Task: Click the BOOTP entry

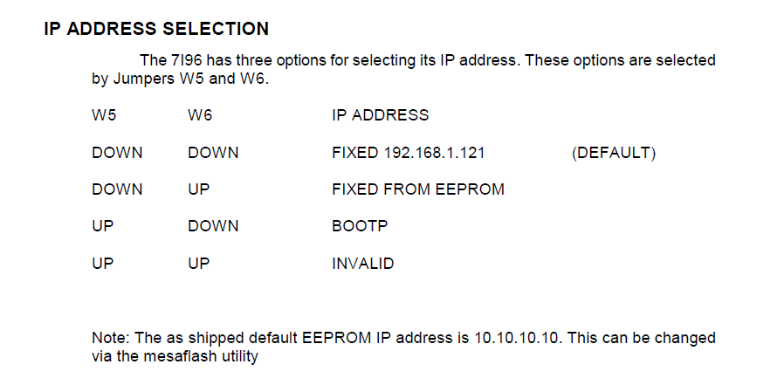Action: coord(360,226)
